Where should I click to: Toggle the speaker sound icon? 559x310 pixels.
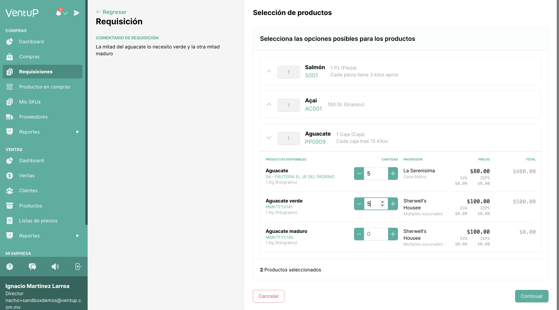click(55, 266)
